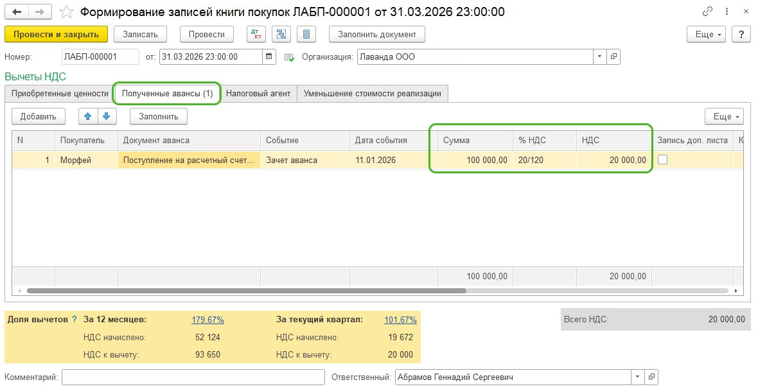Click the horizontal table scrollbar

[x=244, y=291]
